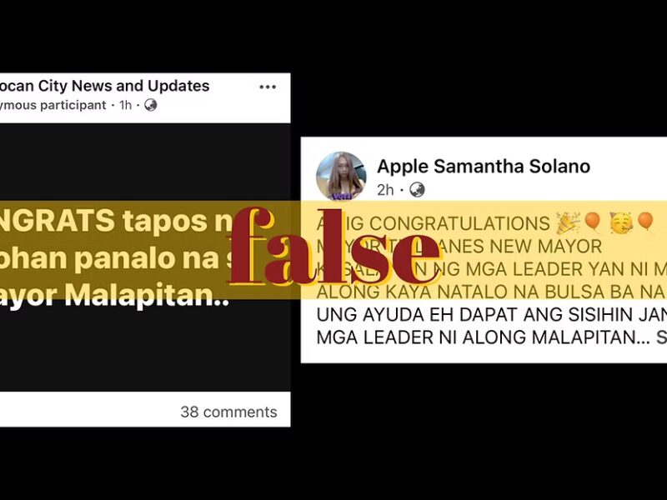Click the MGA LEADER NI ALONG MALAPITAN line
667x500 pixels.
492,337
